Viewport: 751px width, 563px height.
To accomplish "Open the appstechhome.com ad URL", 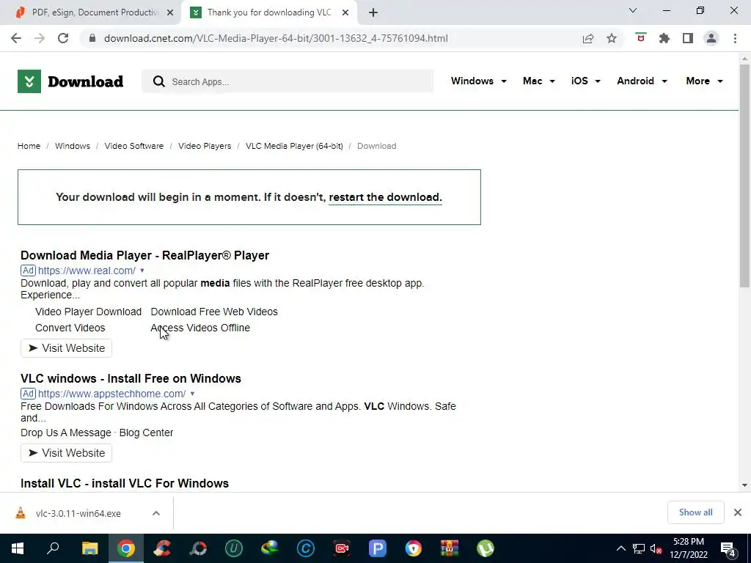I will click(111, 394).
